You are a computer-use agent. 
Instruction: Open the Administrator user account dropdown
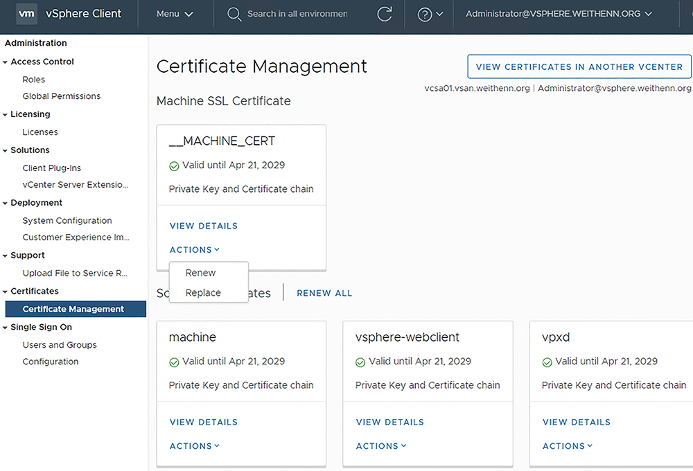(559, 14)
